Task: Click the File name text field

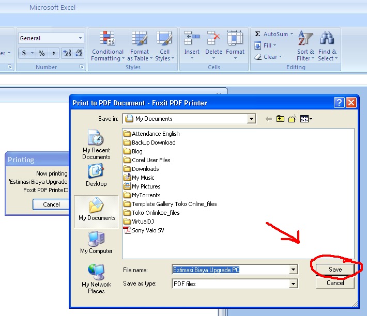Action: point(231,270)
